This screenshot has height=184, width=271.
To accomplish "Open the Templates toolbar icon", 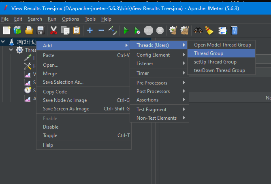I will pyautogui.click(x=18, y=30).
